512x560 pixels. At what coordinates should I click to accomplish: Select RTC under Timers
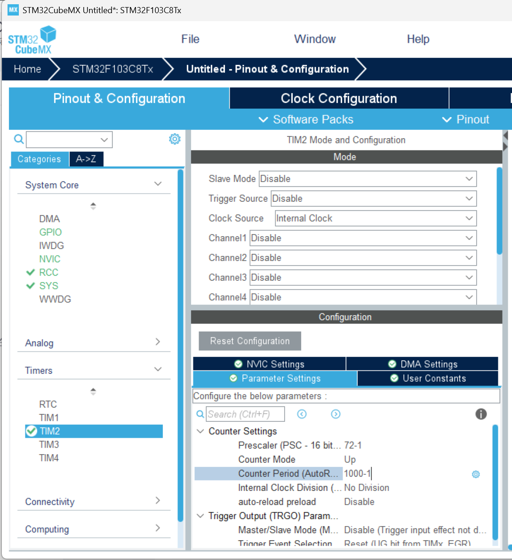click(x=48, y=404)
